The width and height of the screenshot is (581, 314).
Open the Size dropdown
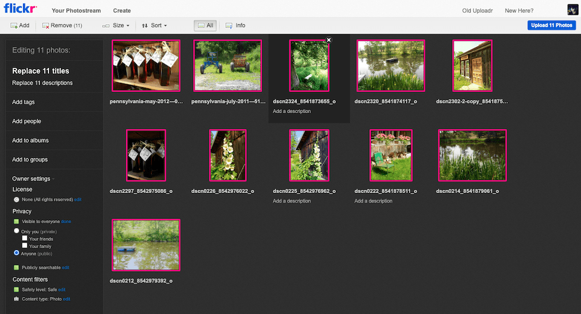coord(116,25)
